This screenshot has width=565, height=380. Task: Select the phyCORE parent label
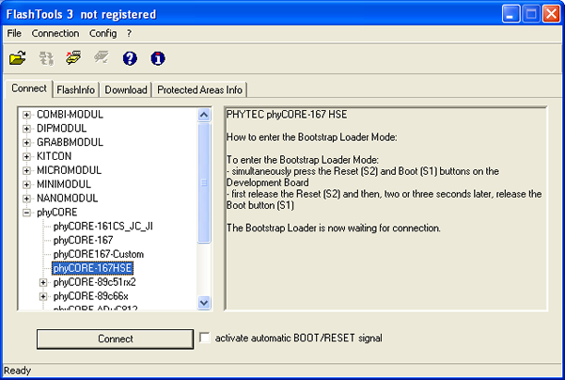[x=57, y=212]
